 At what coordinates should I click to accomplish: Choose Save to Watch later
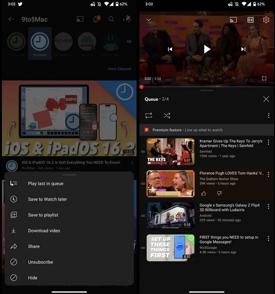click(69, 199)
